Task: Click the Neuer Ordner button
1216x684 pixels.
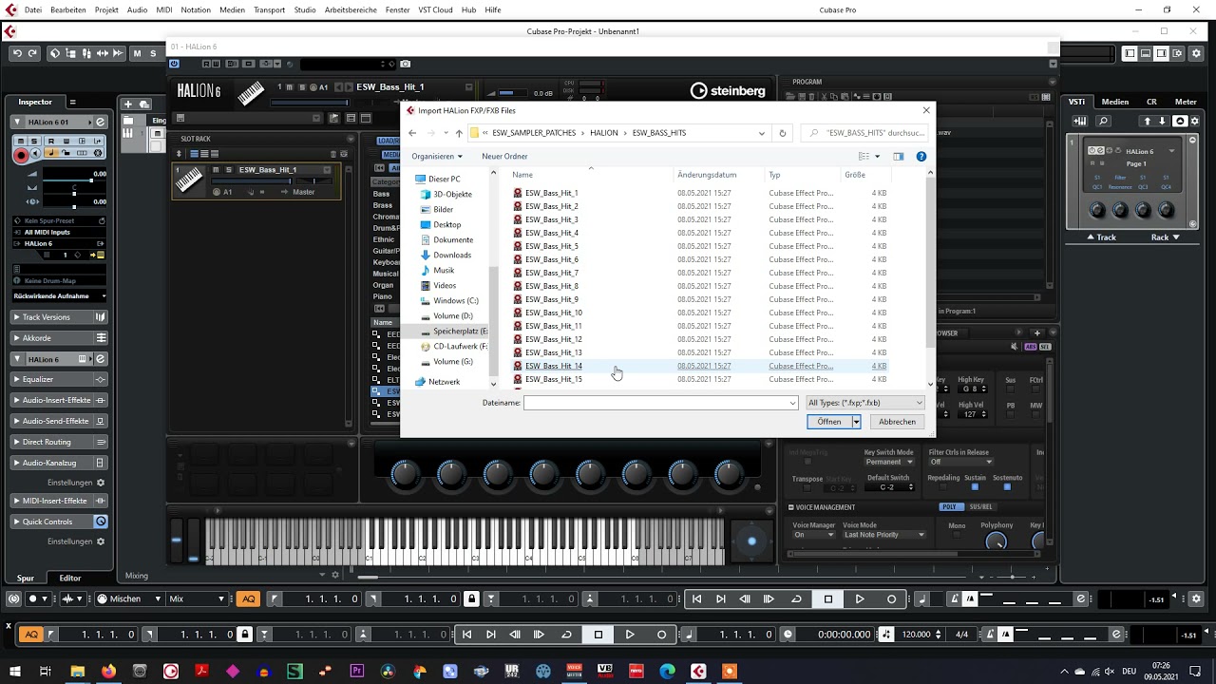Action: 504,156
